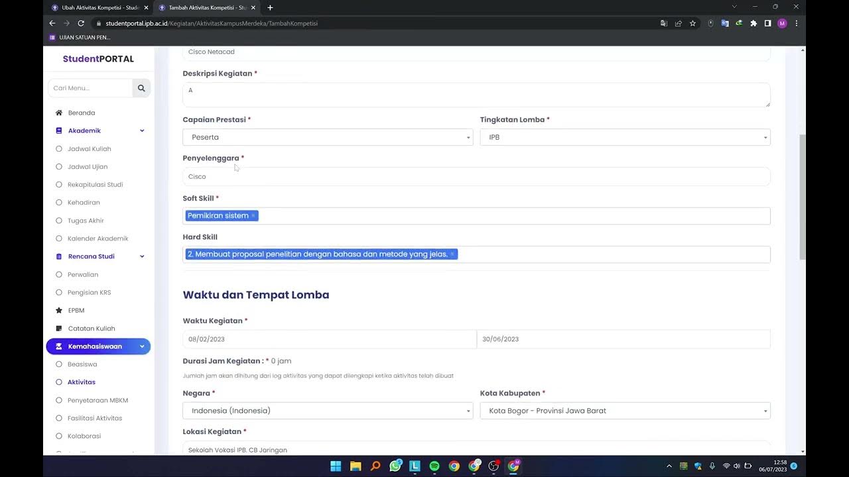Click the EPBM star icon
This screenshot has width=849, height=477.
(59, 310)
